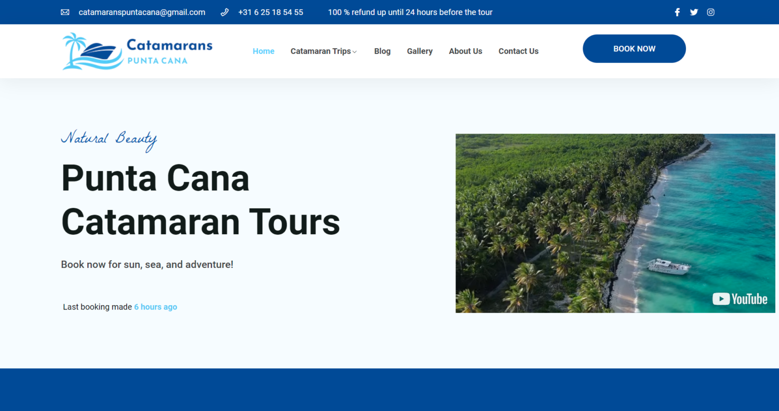Click the phone handset icon
Image resolution: width=779 pixels, height=411 pixels.
pyautogui.click(x=224, y=12)
